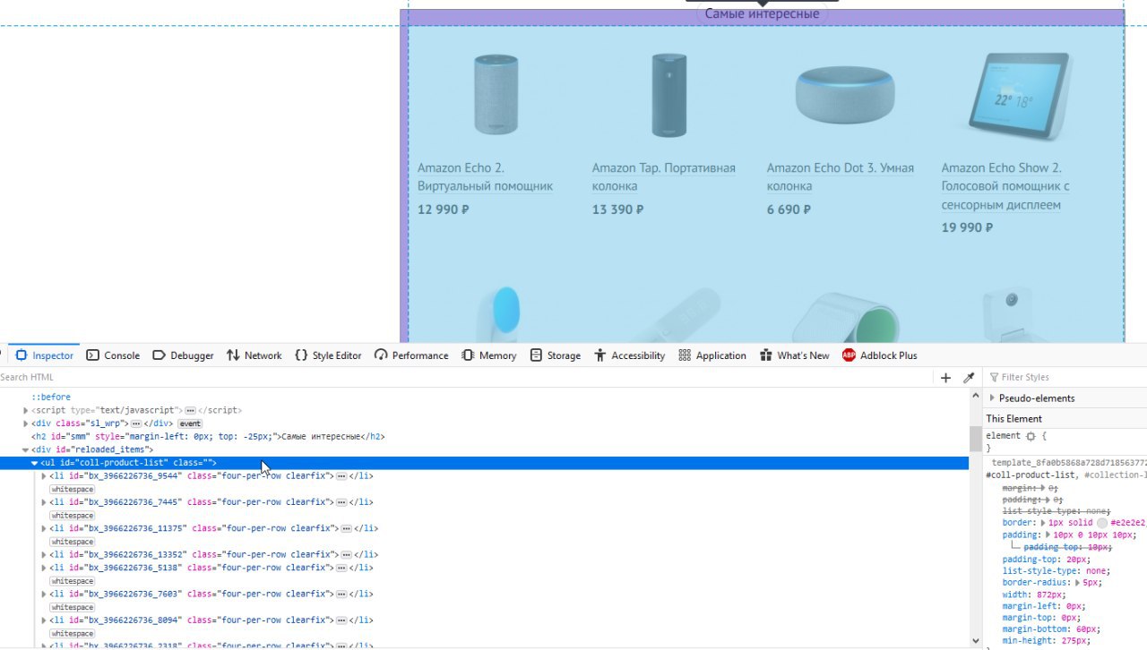The image size is (1147, 650).
Task: Open the Amazon Echo Show 2 link
Action: pos(1005,186)
